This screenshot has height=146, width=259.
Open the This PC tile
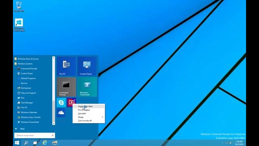(x=66, y=66)
